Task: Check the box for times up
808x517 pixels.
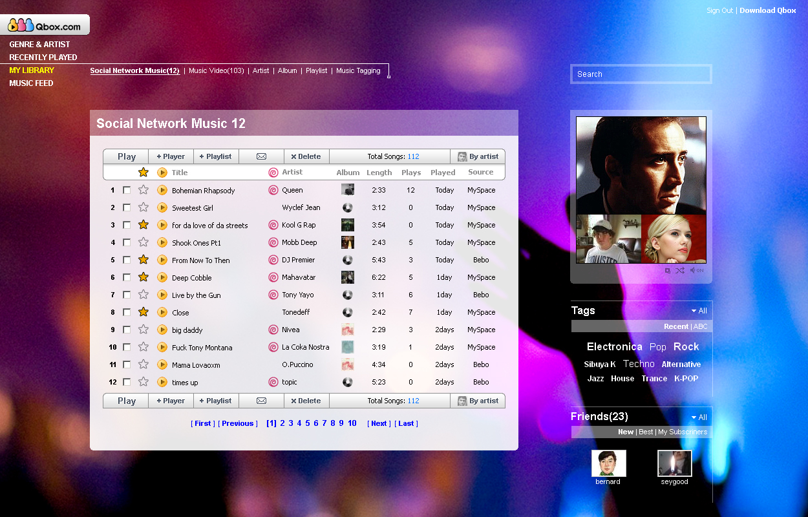Action: (127, 382)
